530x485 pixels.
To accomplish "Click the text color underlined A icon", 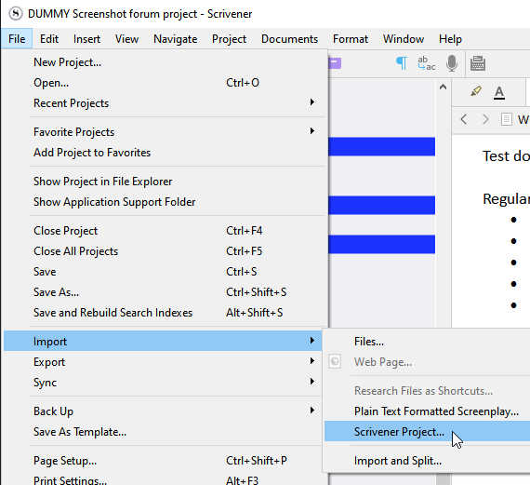I will pos(499,92).
